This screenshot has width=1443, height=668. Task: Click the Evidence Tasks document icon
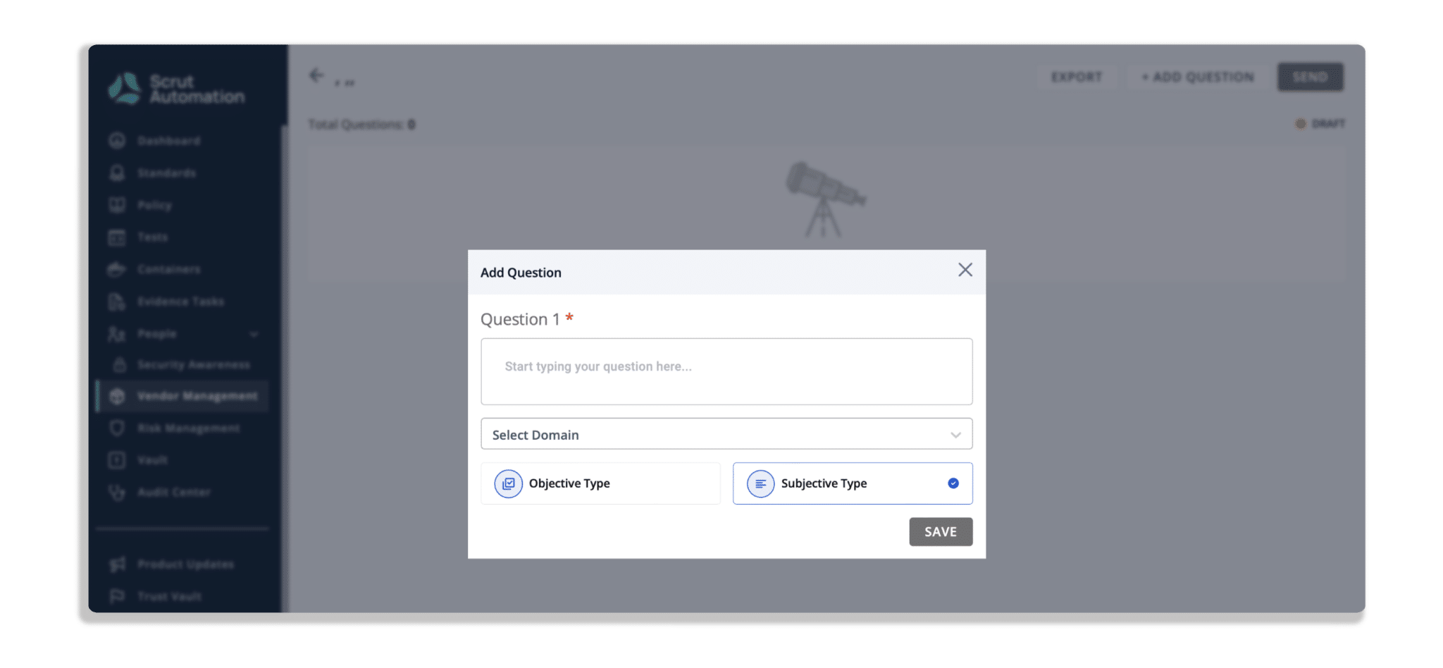pyautogui.click(x=117, y=302)
